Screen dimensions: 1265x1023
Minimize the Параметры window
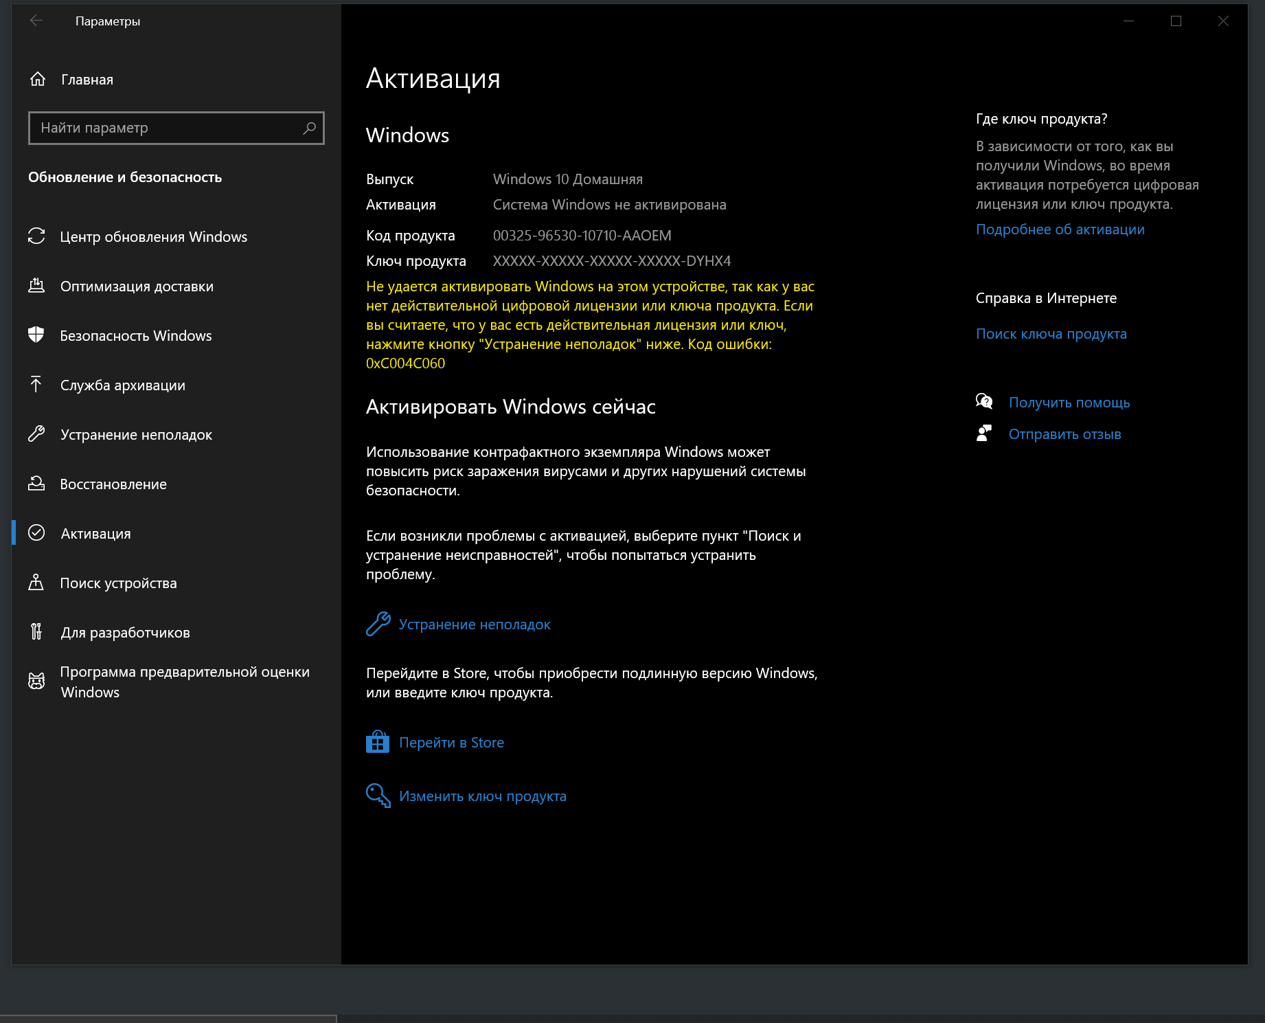coord(1128,21)
